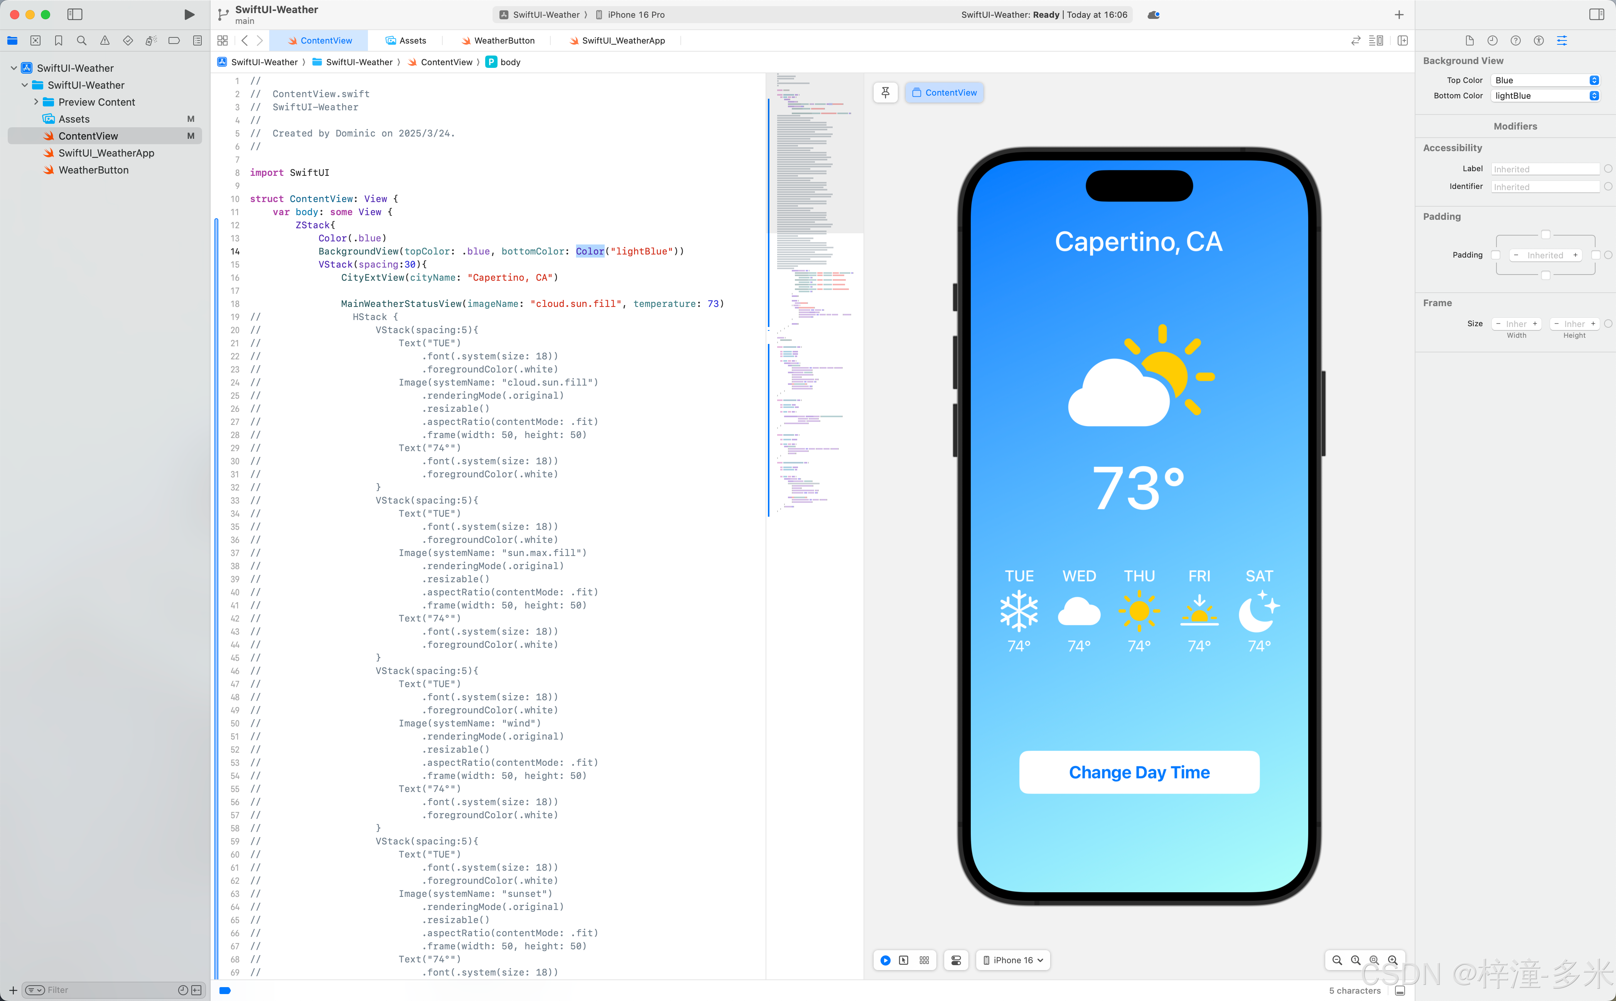Toggle the top padding checkbox
Screen dimensions: 1616x1001
[x=1545, y=234]
